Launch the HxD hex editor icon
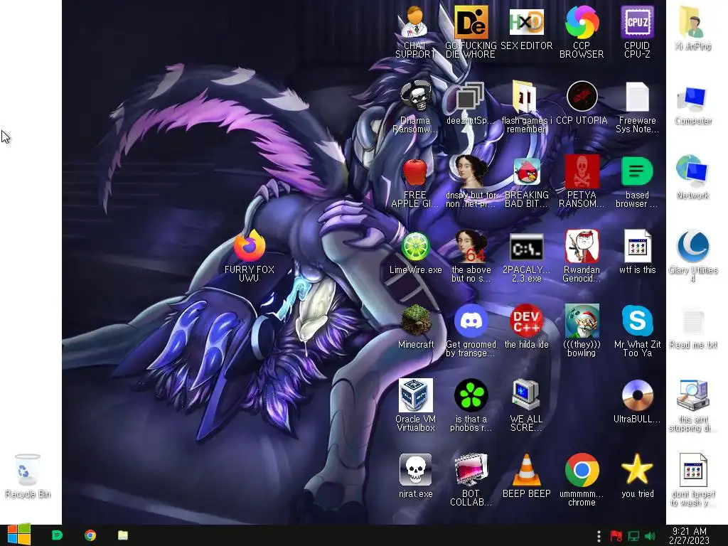Screen dimensions: 728x546 (526, 28)
